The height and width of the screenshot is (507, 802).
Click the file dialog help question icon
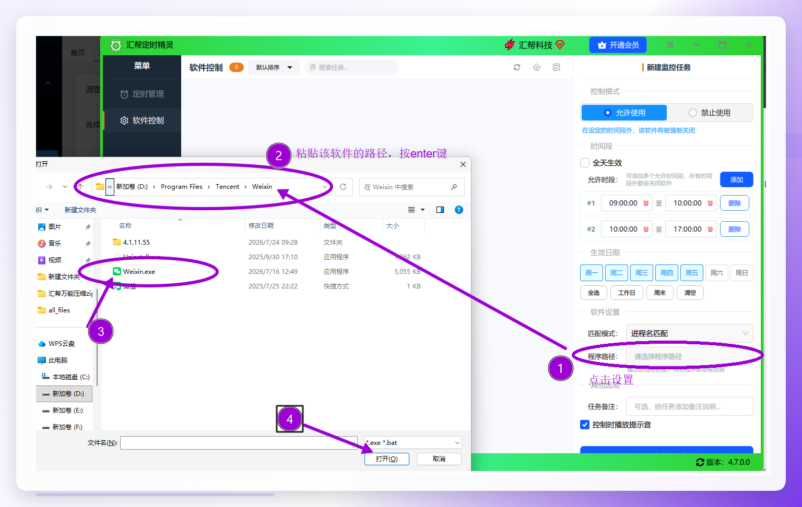click(459, 210)
